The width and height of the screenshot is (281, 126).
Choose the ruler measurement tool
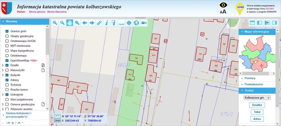[x=121, y=23]
